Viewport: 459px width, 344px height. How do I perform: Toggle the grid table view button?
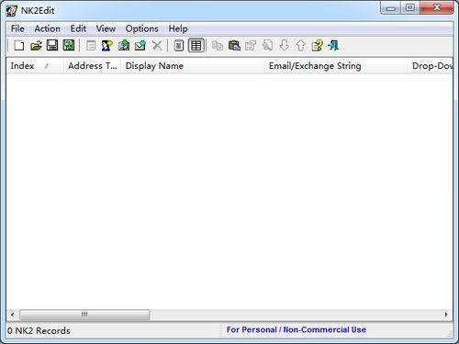pos(196,46)
